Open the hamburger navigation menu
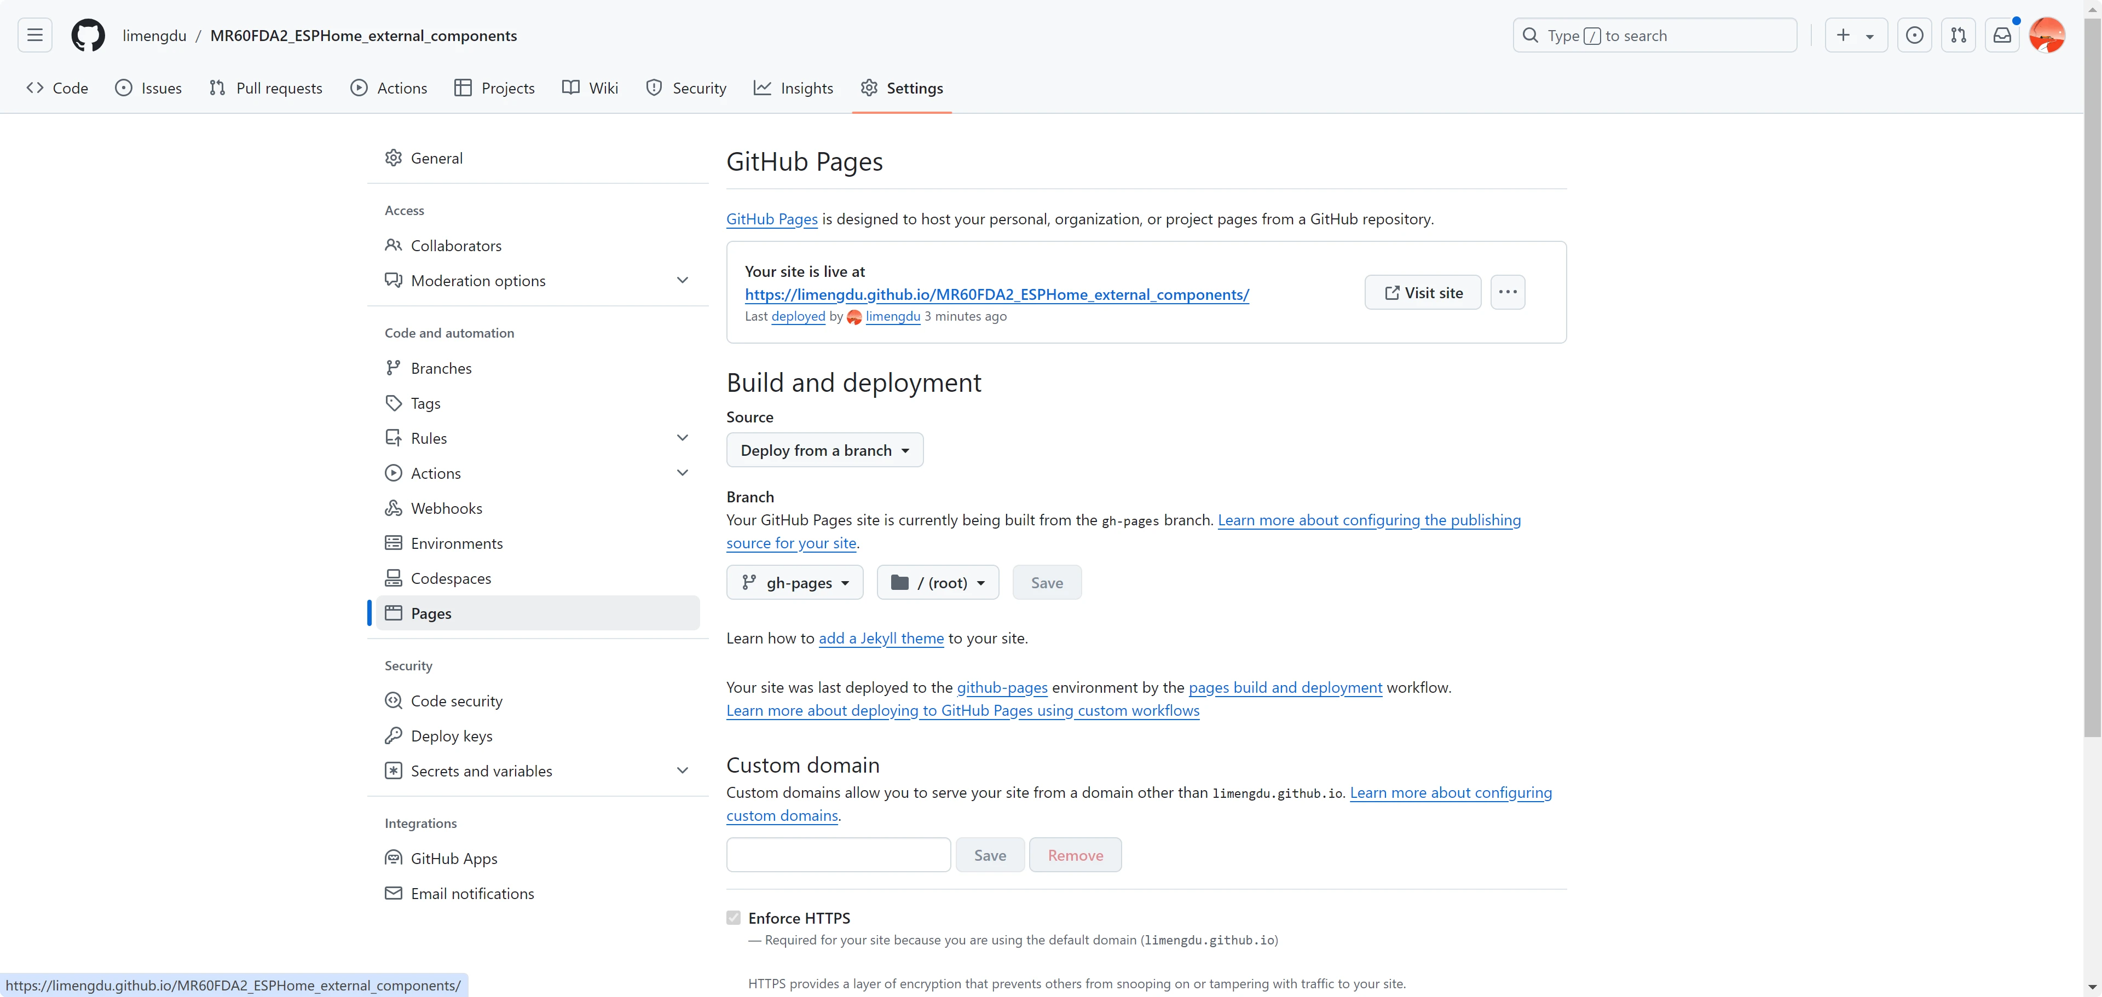Image resolution: width=2102 pixels, height=997 pixels. tap(34, 35)
